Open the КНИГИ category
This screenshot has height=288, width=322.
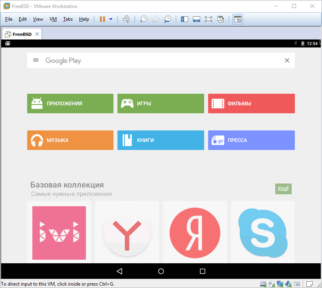(x=161, y=140)
